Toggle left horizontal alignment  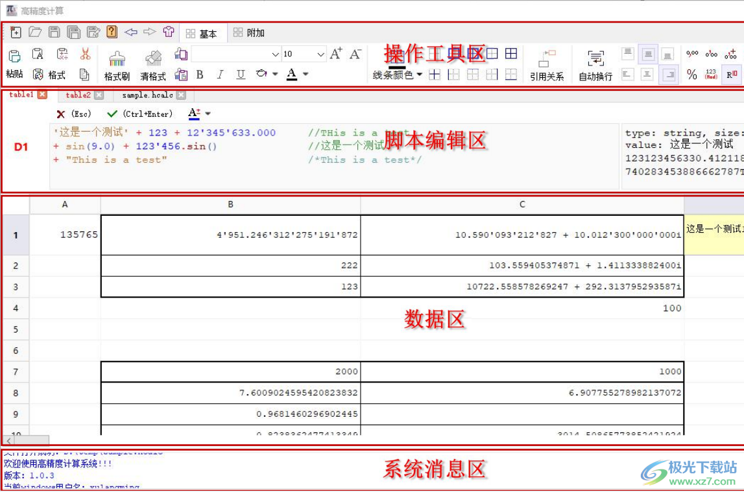pyautogui.click(x=628, y=75)
